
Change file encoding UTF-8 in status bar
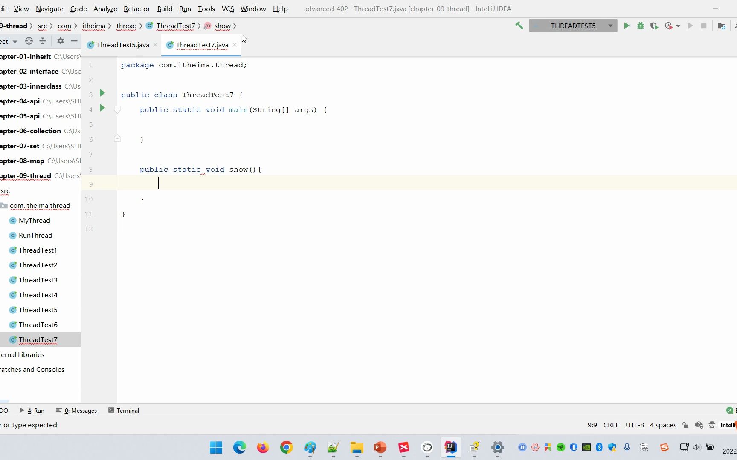635,425
